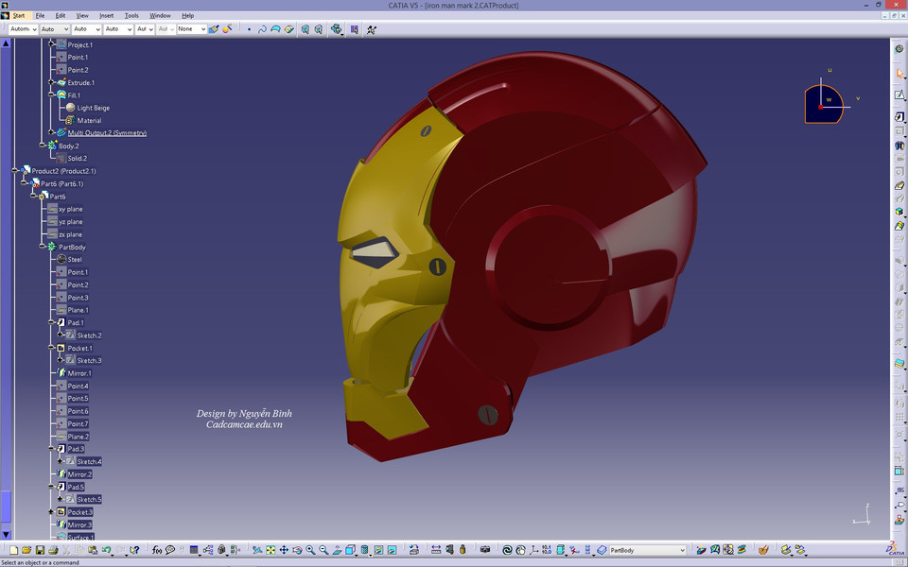Viewport: 908px width, 567px height.
Task: Toggle Hide/Show on the selected object
Action: (x=378, y=550)
